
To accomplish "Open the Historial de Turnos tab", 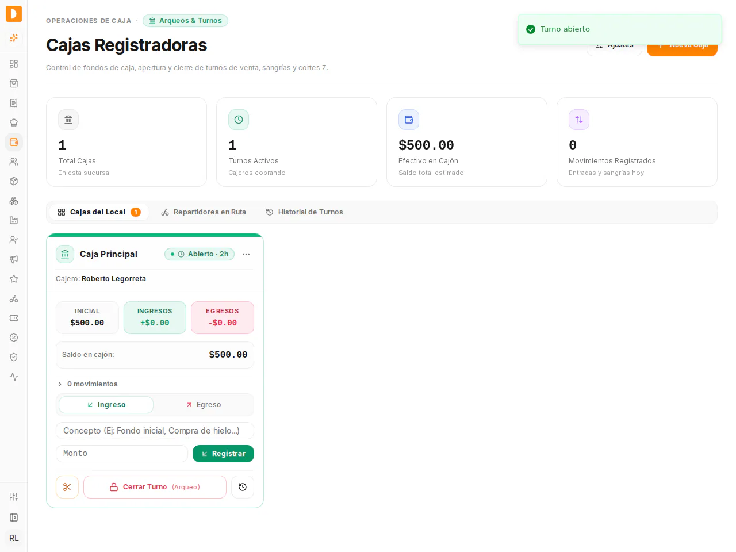I will 304,212.
